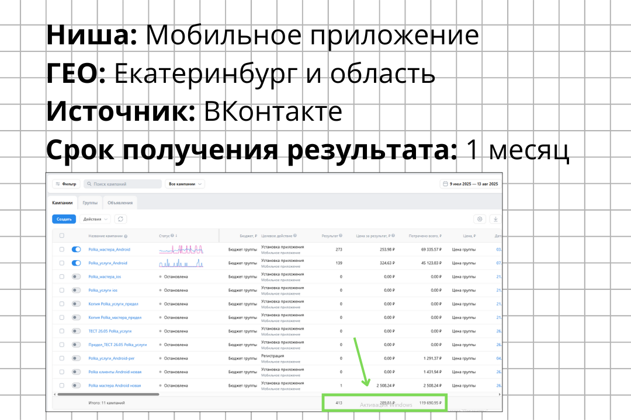Disable the Polka_услуги_Android campaign switch

(x=76, y=263)
